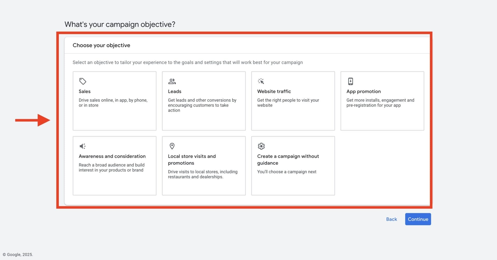Select Create a campaign without guidance

293,166
